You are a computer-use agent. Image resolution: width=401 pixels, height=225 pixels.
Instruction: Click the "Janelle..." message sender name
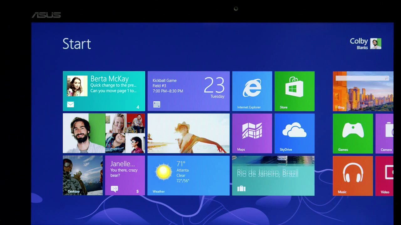pos(122,163)
